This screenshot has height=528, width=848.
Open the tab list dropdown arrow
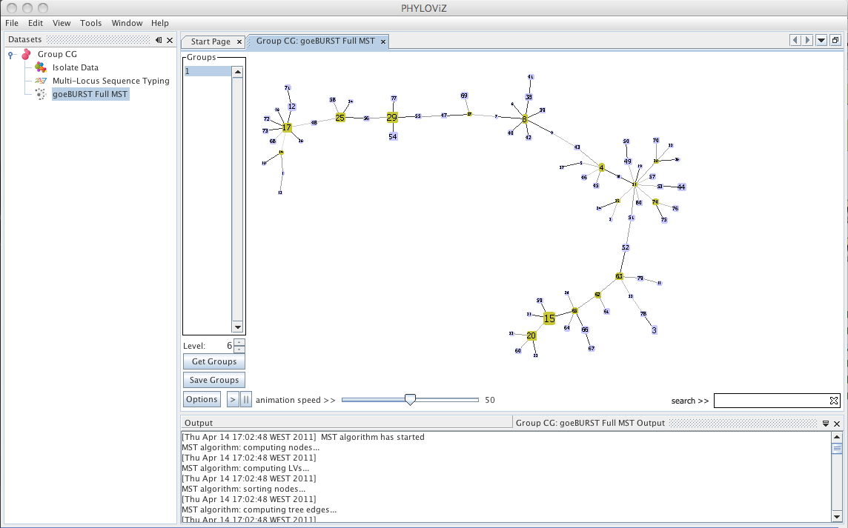[821, 41]
